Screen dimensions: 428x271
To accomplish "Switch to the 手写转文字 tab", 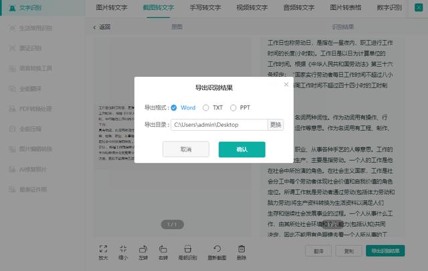I will (205, 7).
